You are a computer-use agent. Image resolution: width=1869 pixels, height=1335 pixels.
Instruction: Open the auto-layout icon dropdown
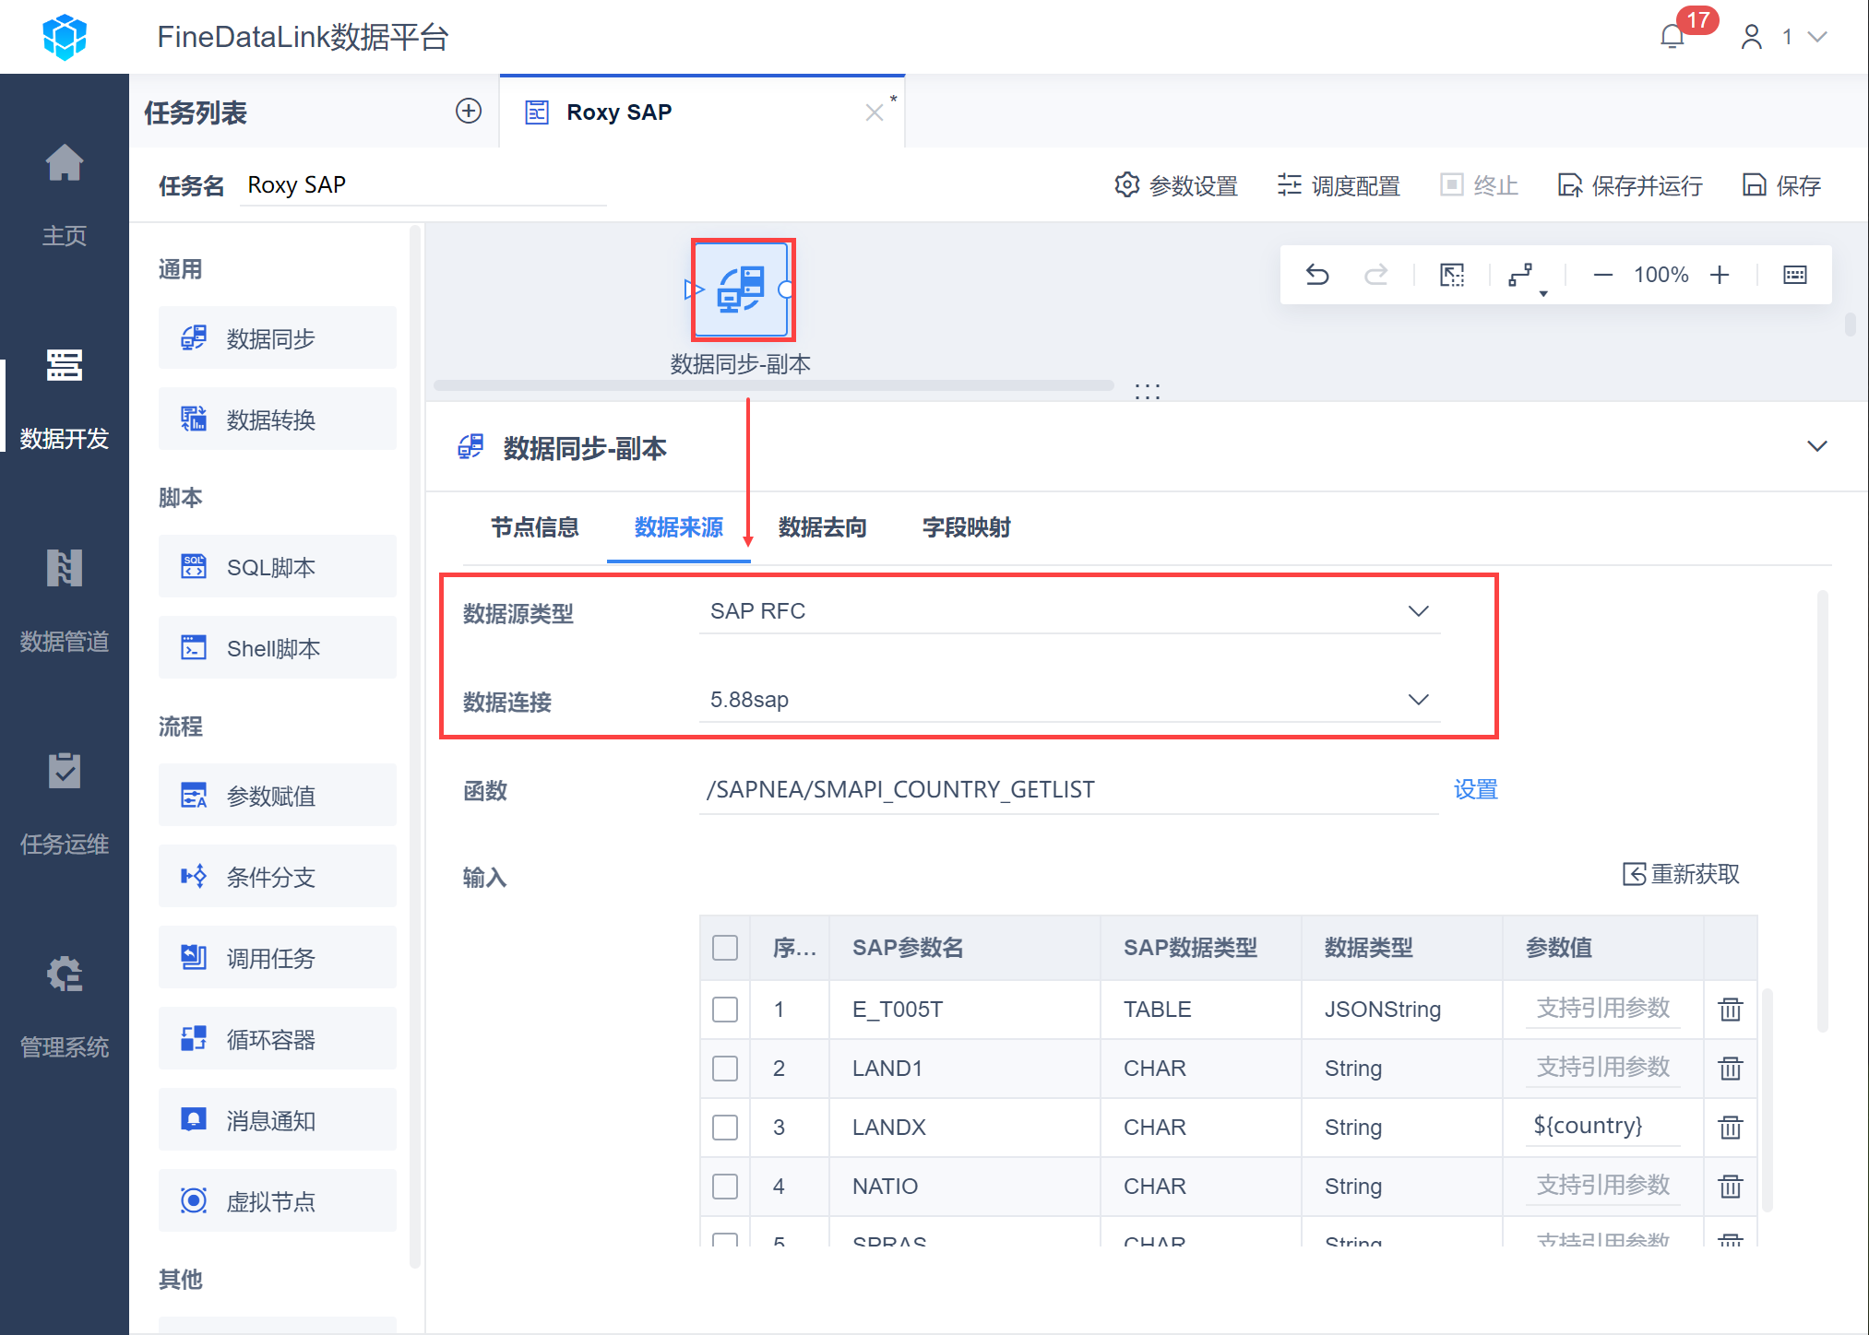(1524, 276)
